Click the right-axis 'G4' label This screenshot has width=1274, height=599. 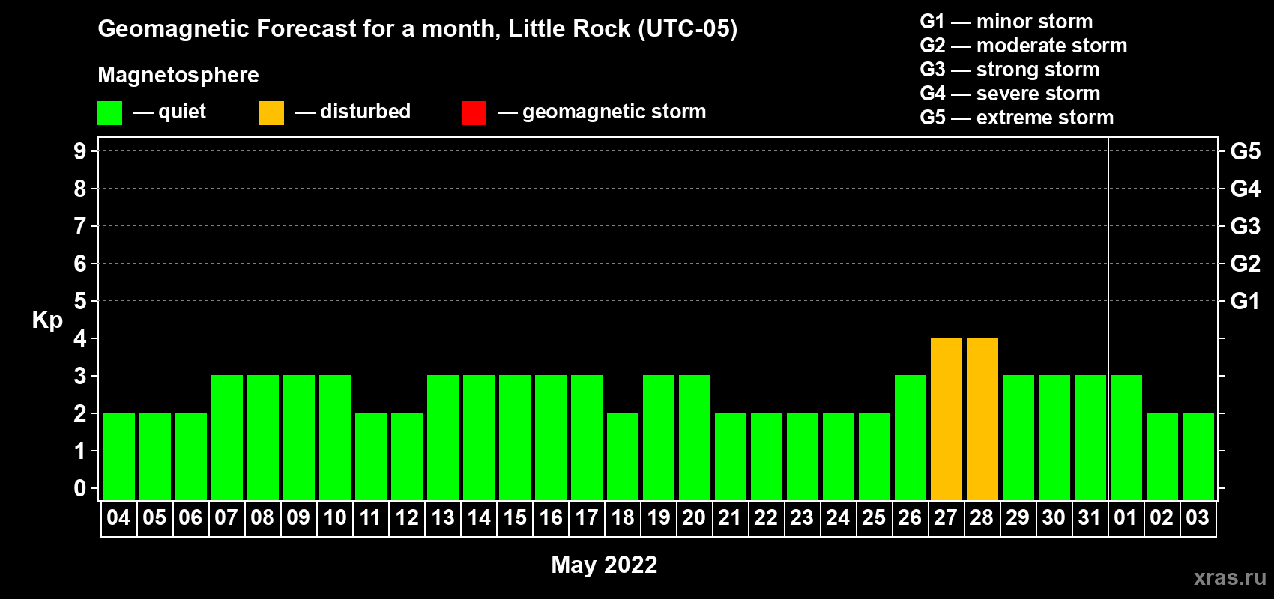(x=1246, y=189)
